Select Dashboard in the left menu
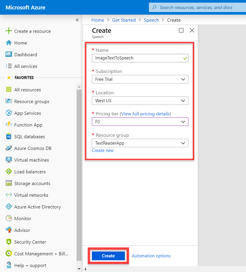The width and height of the screenshot is (246, 272). coord(26,55)
